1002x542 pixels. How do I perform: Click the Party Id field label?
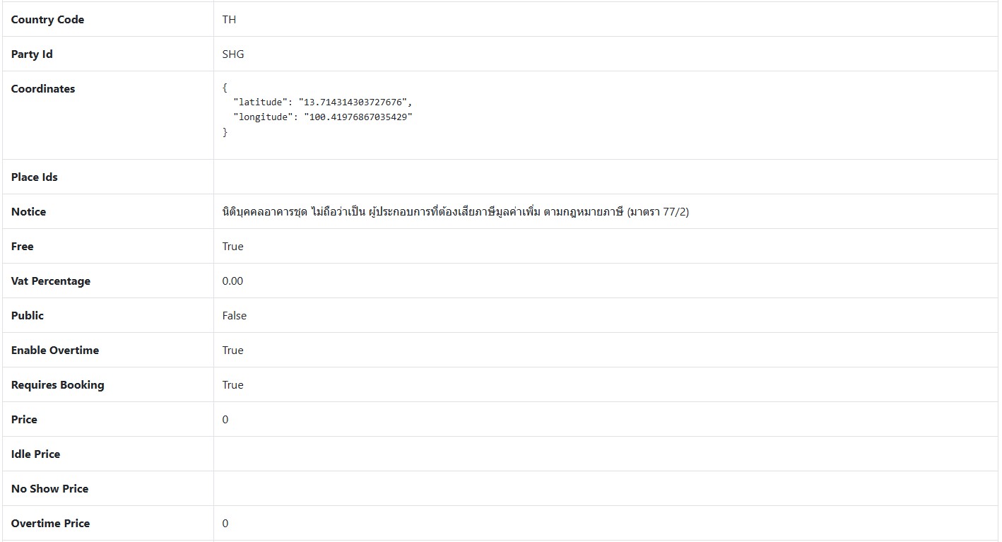[x=32, y=54]
